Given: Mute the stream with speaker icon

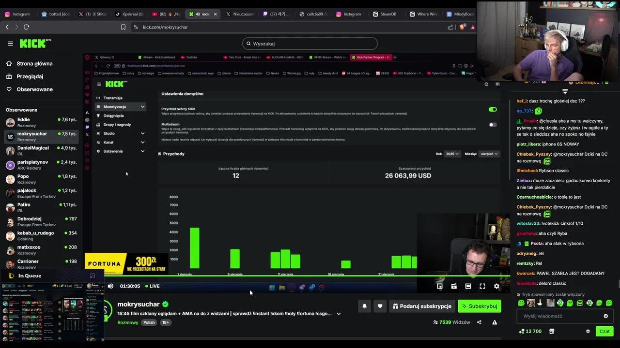Looking at the screenshot, I should 110,286.
